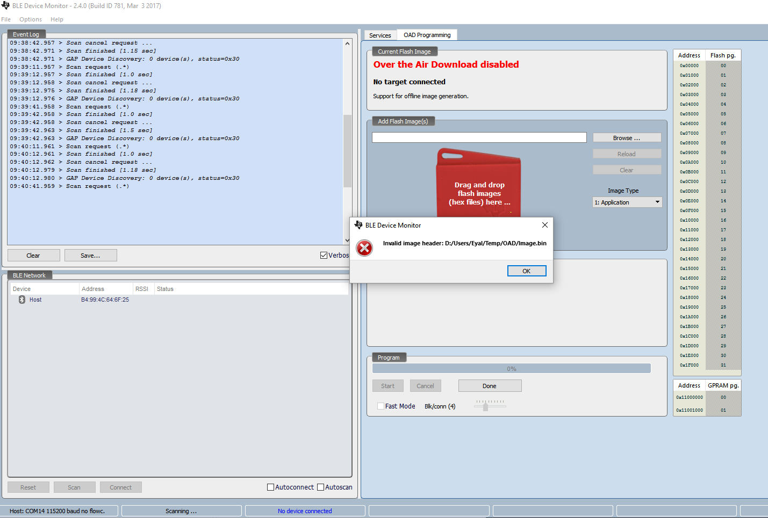The width and height of the screenshot is (768, 518).
Task: Click OK in the error dialog
Action: tap(527, 271)
